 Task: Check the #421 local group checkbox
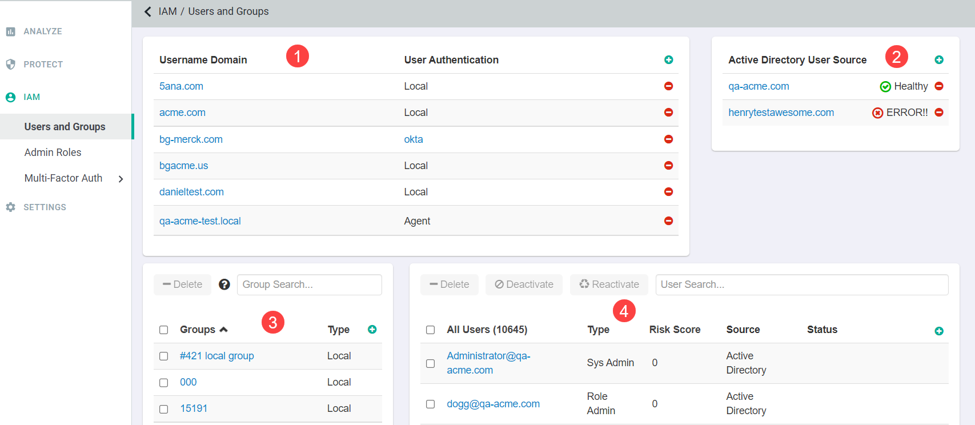tap(164, 356)
